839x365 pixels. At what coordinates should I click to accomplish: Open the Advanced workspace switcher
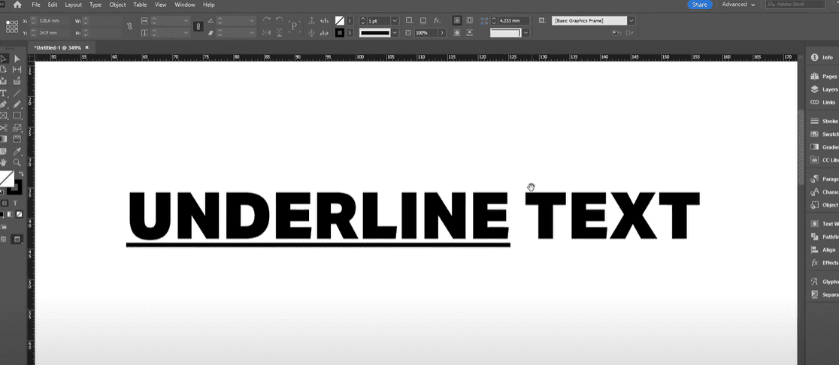738,5
